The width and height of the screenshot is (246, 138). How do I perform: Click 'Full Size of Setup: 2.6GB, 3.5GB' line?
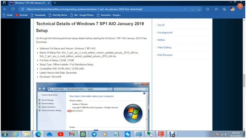(57, 60)
